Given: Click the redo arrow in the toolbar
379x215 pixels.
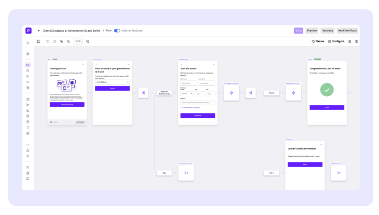Looking at the screenshot, I should pyautogui.click(x=54, y=41).
